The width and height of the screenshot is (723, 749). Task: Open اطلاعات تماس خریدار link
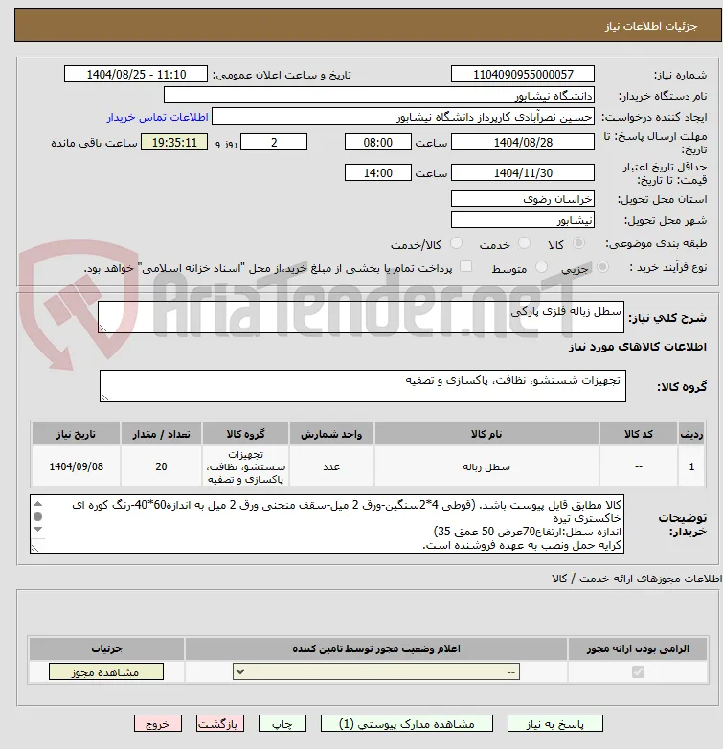point(157,117)
